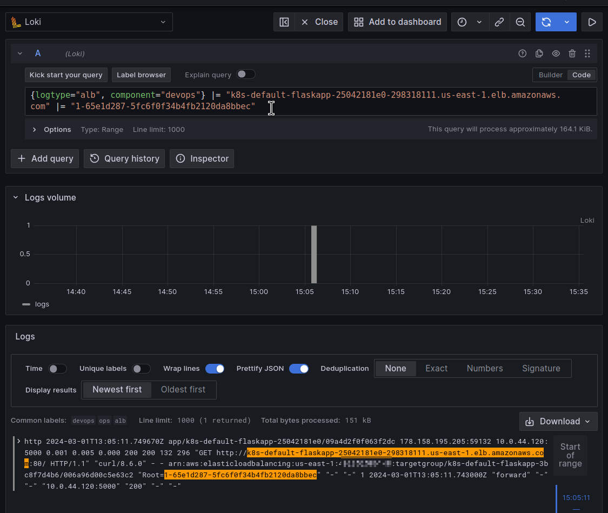Click the 15:05 log volume bar

pos(314,255)
